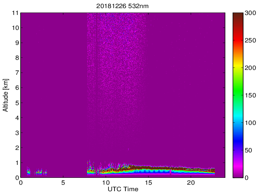The width and height of the screenshot is (258, 194).
Task: Click y-axis tick label '2'
Action: (17, 148)
